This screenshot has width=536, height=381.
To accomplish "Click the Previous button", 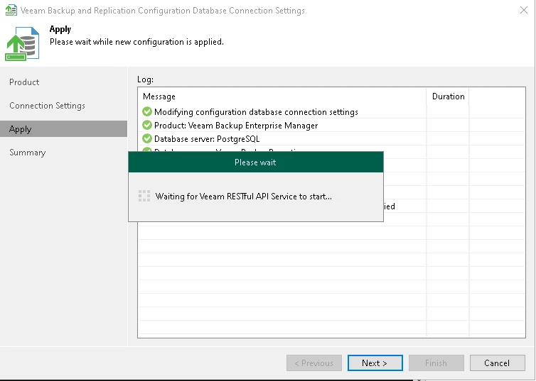I will coord(314,363).
